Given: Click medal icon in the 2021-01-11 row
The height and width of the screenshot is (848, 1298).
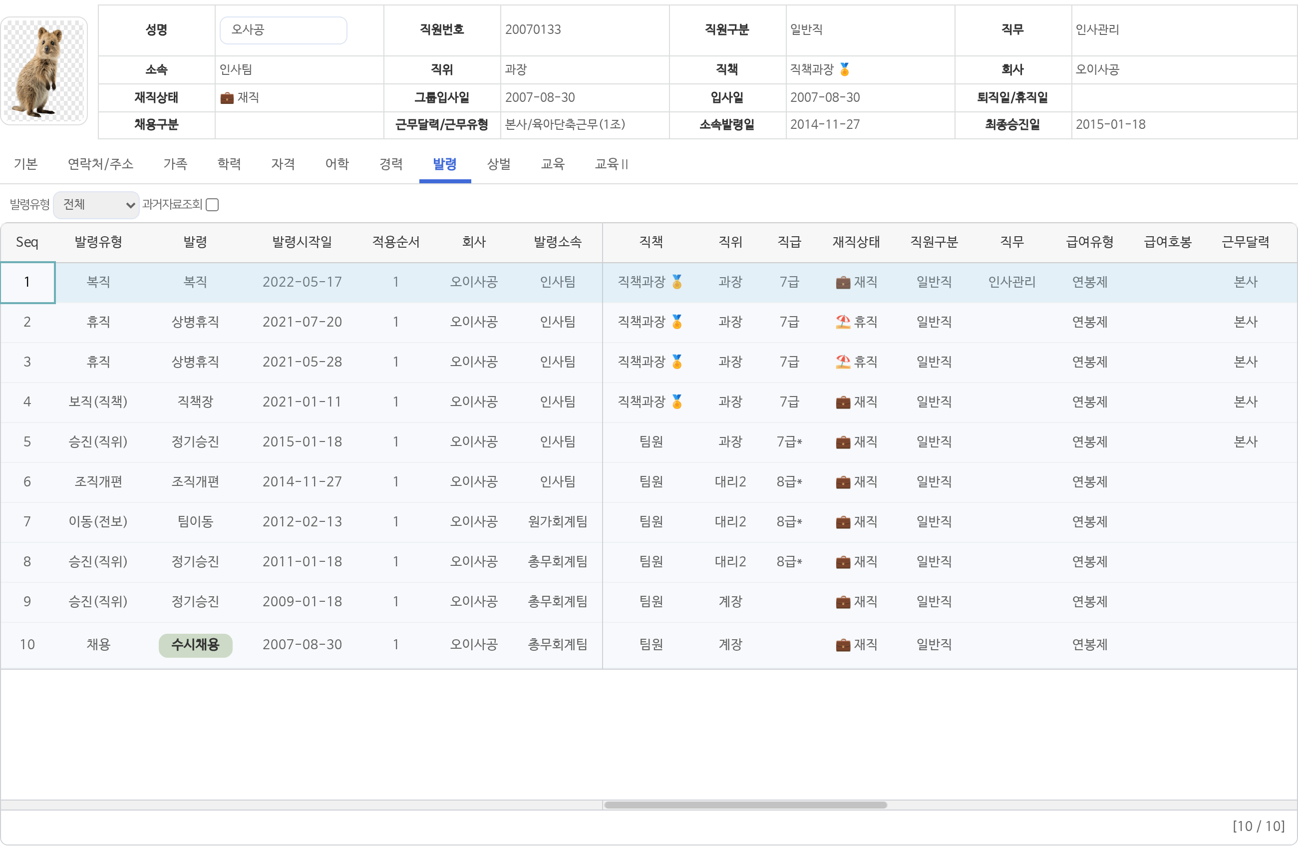Looking at the screenshot, I should point(677,402).
